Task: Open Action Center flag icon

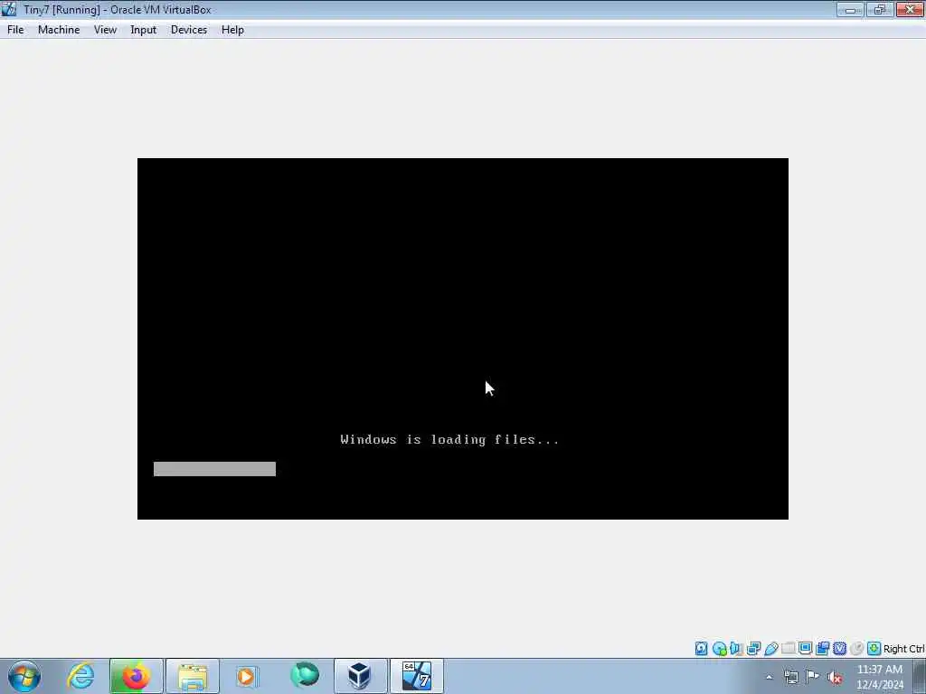Action: (813, 677)
